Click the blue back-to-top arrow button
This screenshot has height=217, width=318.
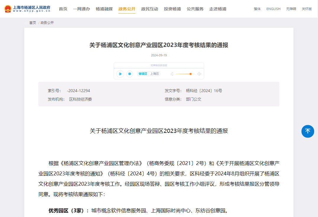308,131
